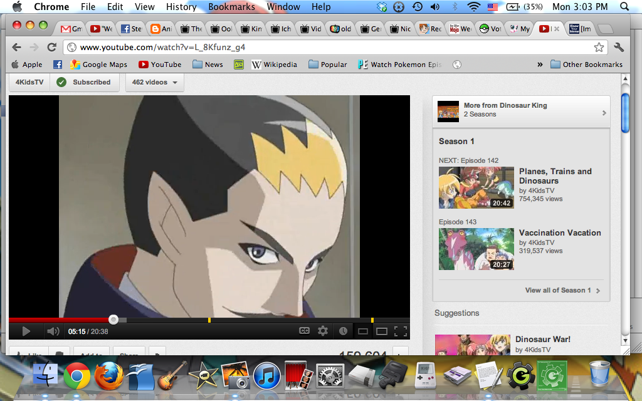Launch Firefox from the Dock
642x401 pixels.
coord(109,375)
